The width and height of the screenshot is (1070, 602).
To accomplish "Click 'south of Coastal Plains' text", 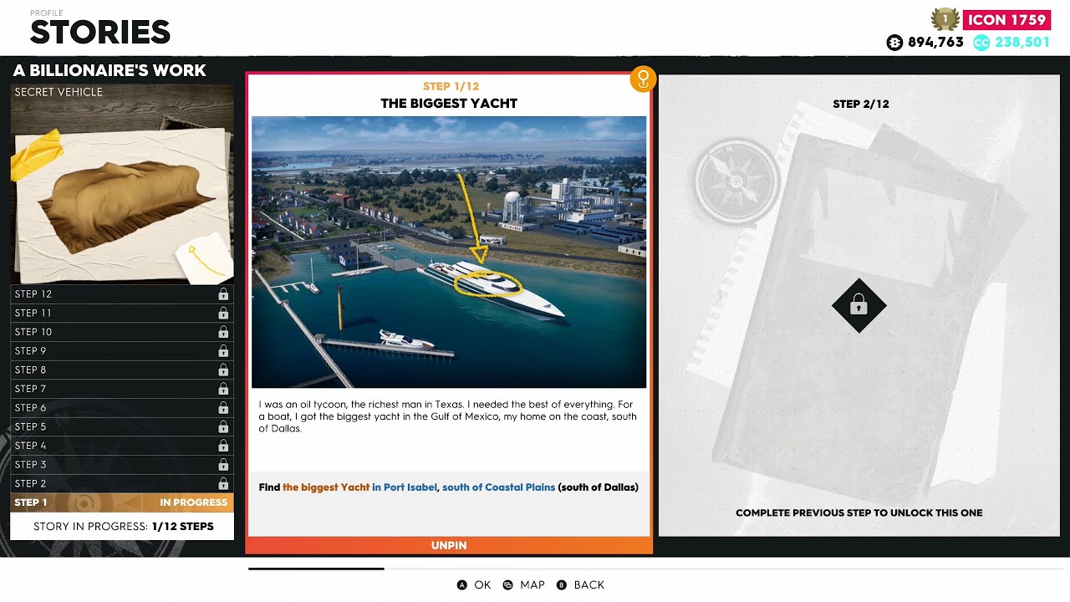I will pos(498,487).
